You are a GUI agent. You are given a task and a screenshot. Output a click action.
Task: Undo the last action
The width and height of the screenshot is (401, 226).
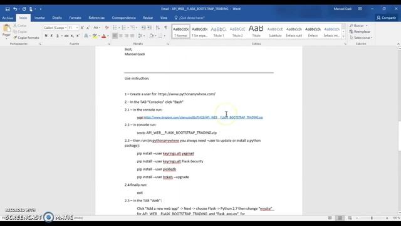click(x=15, y=9)
